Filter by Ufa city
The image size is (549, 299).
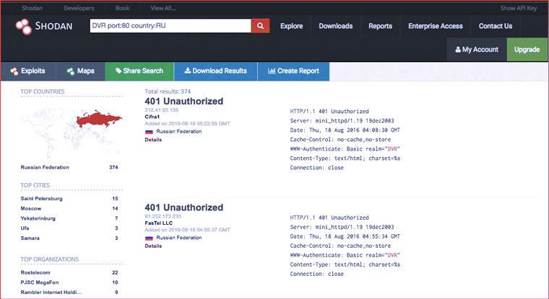pos(25,228)
